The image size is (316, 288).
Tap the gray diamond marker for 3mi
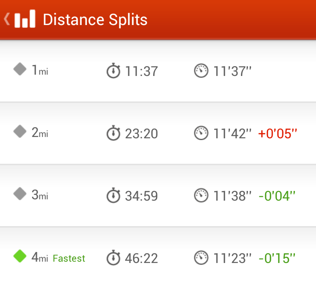pos(20,194)
